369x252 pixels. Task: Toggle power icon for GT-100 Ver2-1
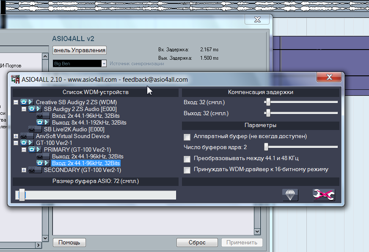[x=24, y=142]
